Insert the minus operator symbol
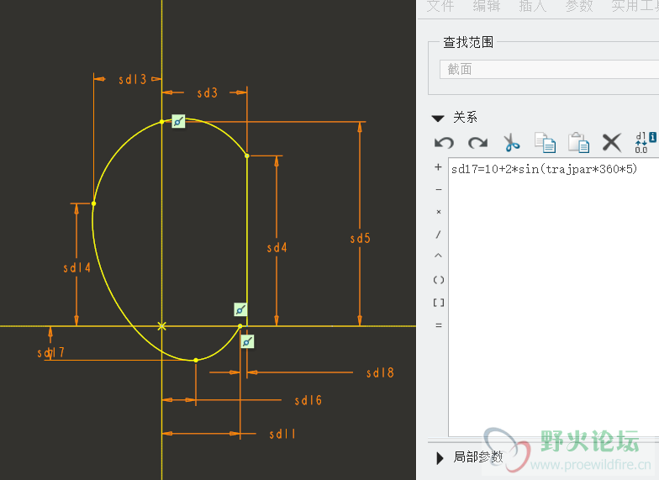Screen dimensions: 659x480 pyautogui.click(x=438, y=190)
